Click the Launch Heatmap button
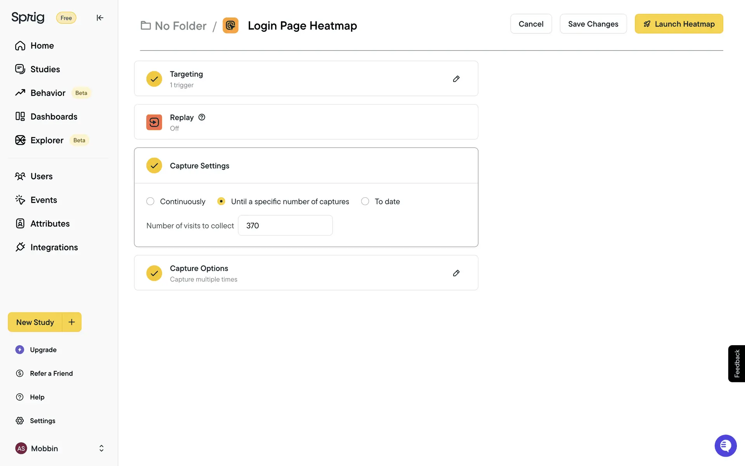This screenshot has width=745, height=466. [x=679, y=24]
